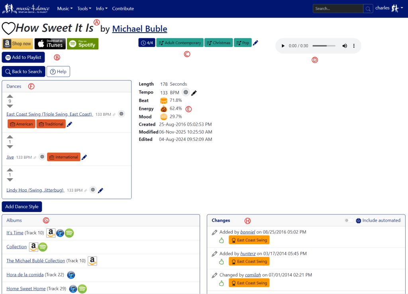408x294 pixels.
Task: Open user bonniel profile link
Action: click(247, 232)
